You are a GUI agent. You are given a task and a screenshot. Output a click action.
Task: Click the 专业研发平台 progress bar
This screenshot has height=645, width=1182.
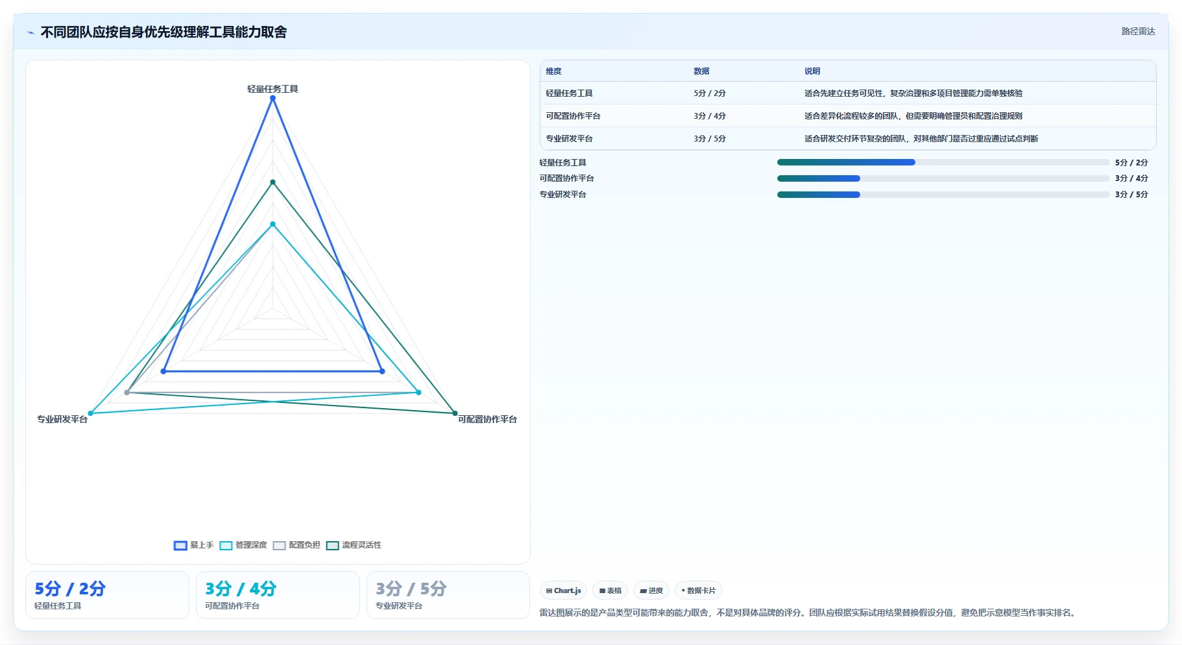pos(943,195)
